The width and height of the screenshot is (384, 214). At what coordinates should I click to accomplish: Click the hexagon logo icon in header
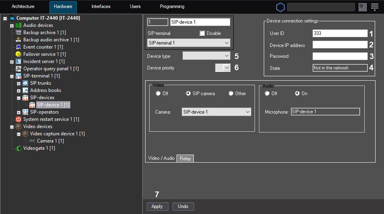[x=280, y=7]
